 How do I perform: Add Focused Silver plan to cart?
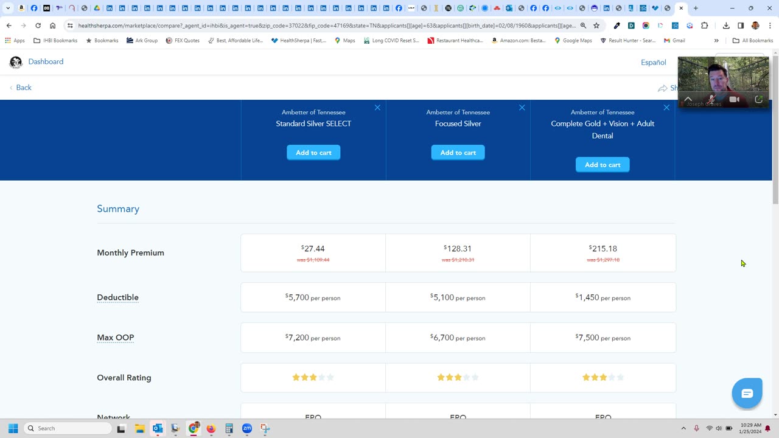458,153
